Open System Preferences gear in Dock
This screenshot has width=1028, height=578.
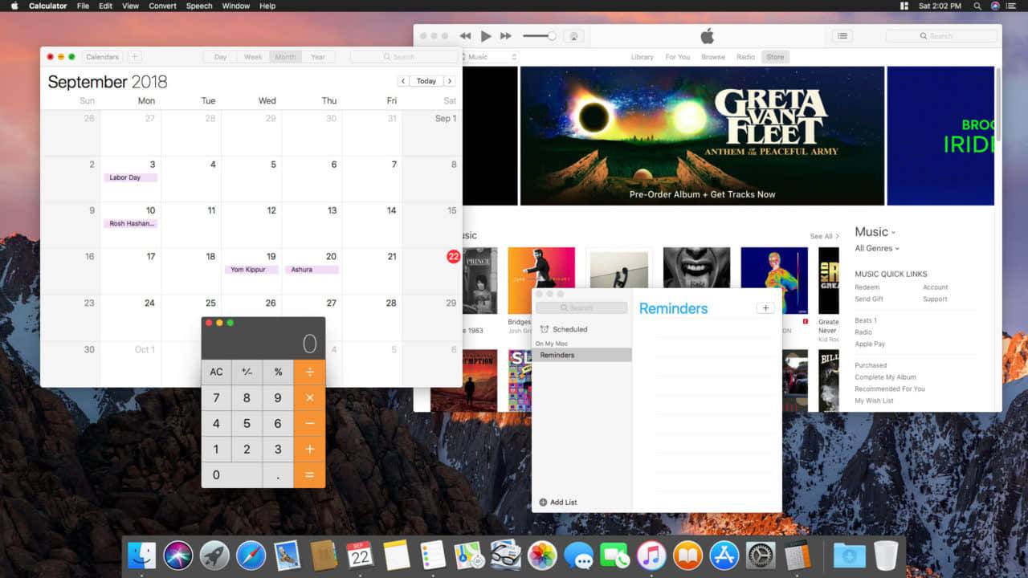761,556
